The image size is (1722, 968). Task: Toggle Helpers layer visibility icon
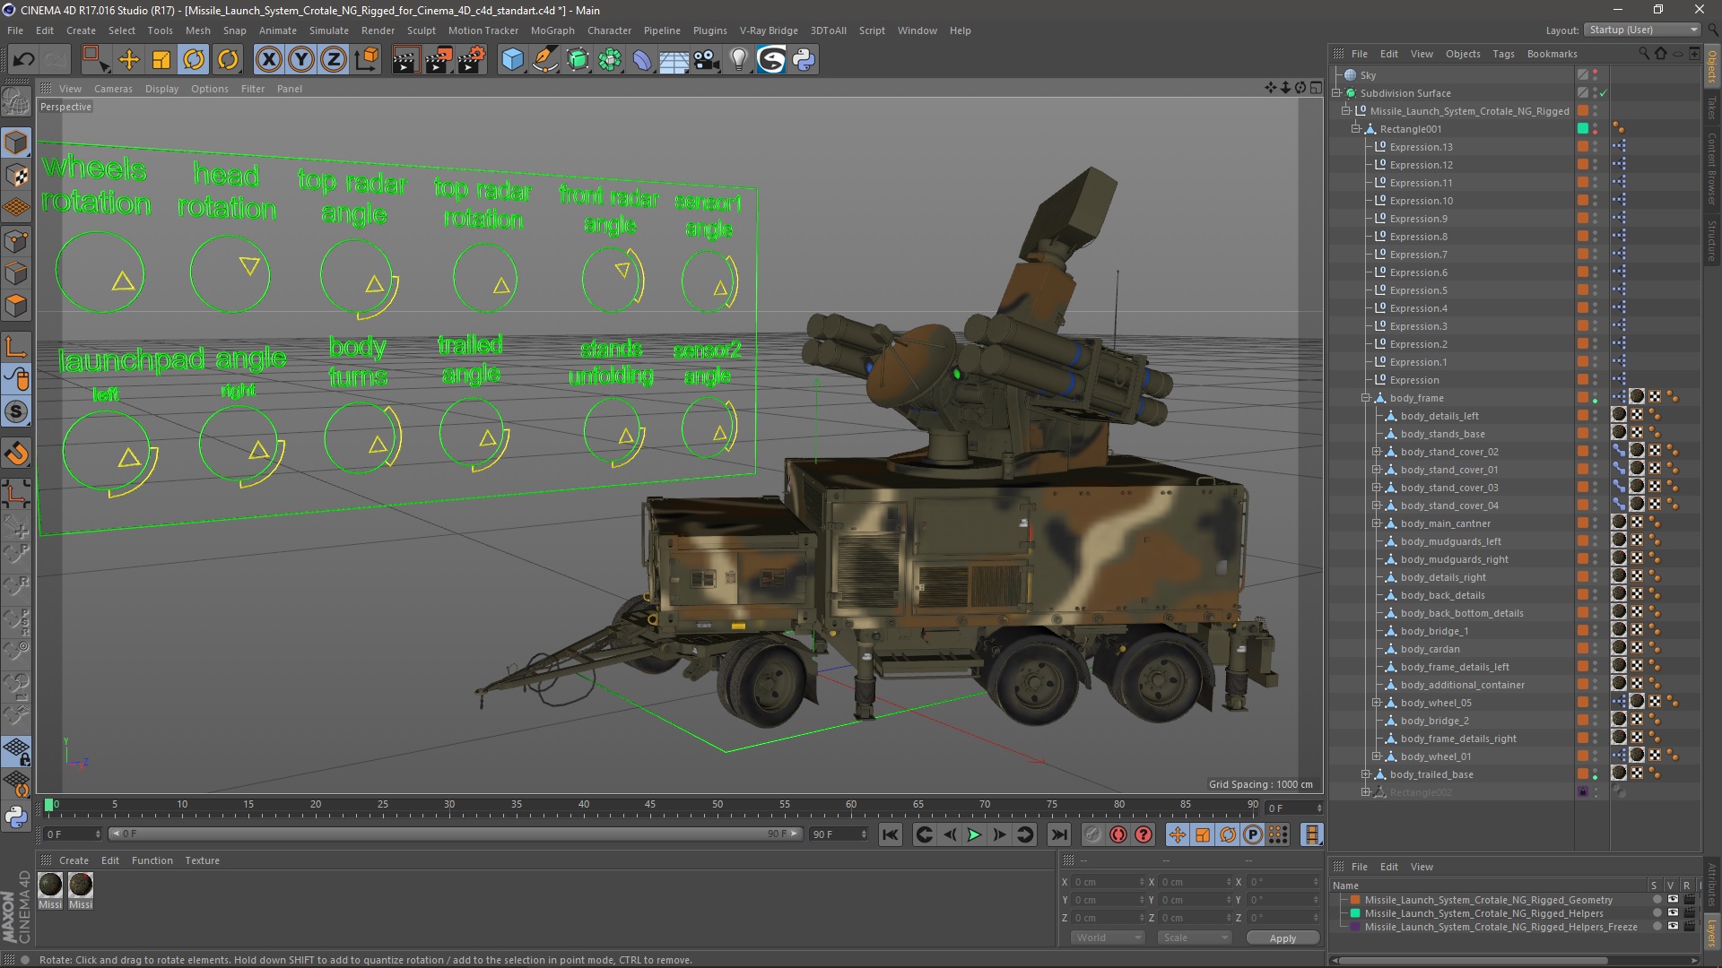(1672, 913)
